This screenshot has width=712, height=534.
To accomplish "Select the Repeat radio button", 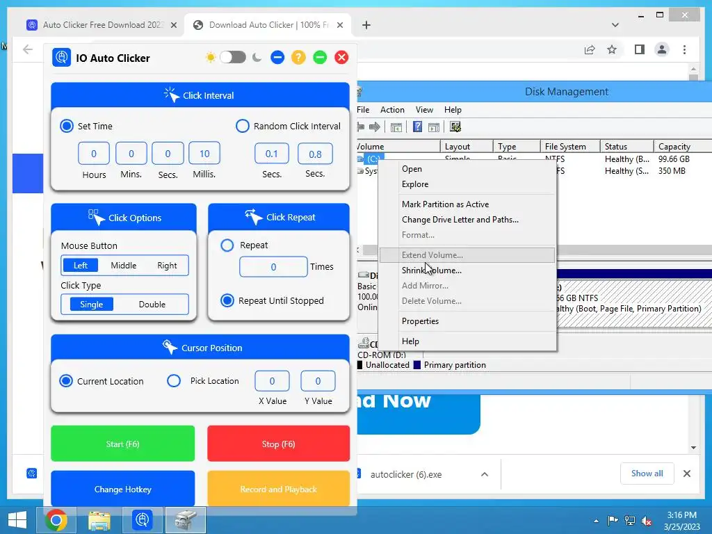I will (x=227, y=245).
